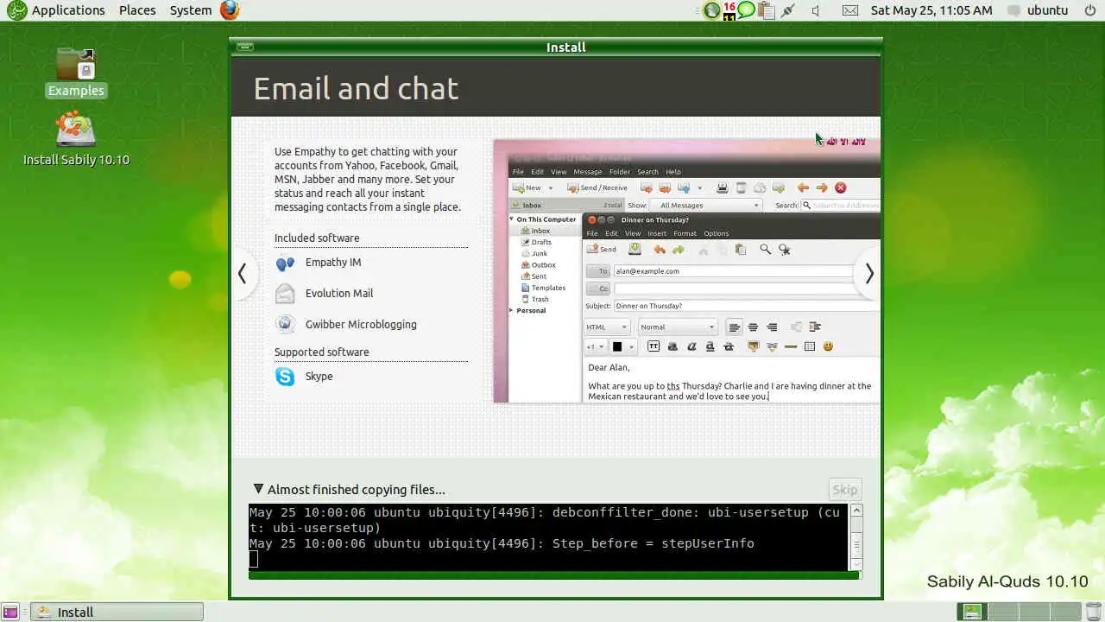
Task: Open the network connection plug icon
Action: (788, 10)
